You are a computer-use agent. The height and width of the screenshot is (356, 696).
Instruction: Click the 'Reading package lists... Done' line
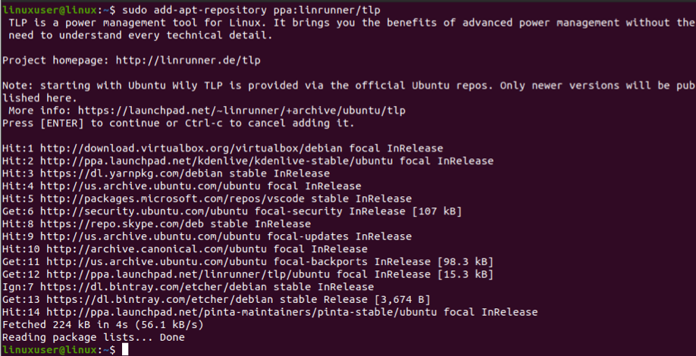point(93,337)
